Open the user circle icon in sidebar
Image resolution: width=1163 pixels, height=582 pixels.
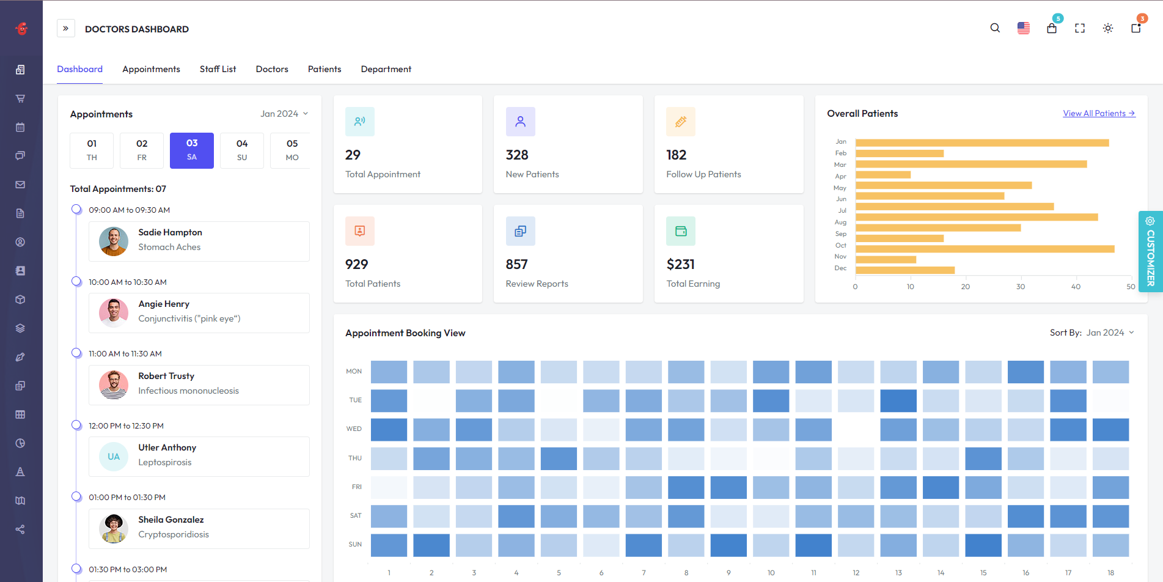click(20, 242)
